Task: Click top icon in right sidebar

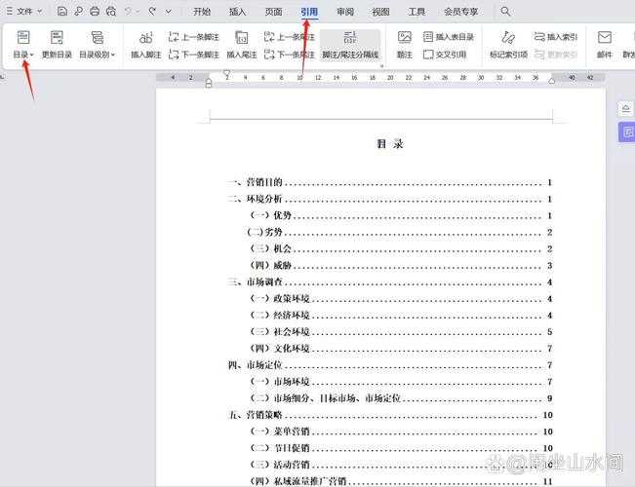Action: [626, 109]
